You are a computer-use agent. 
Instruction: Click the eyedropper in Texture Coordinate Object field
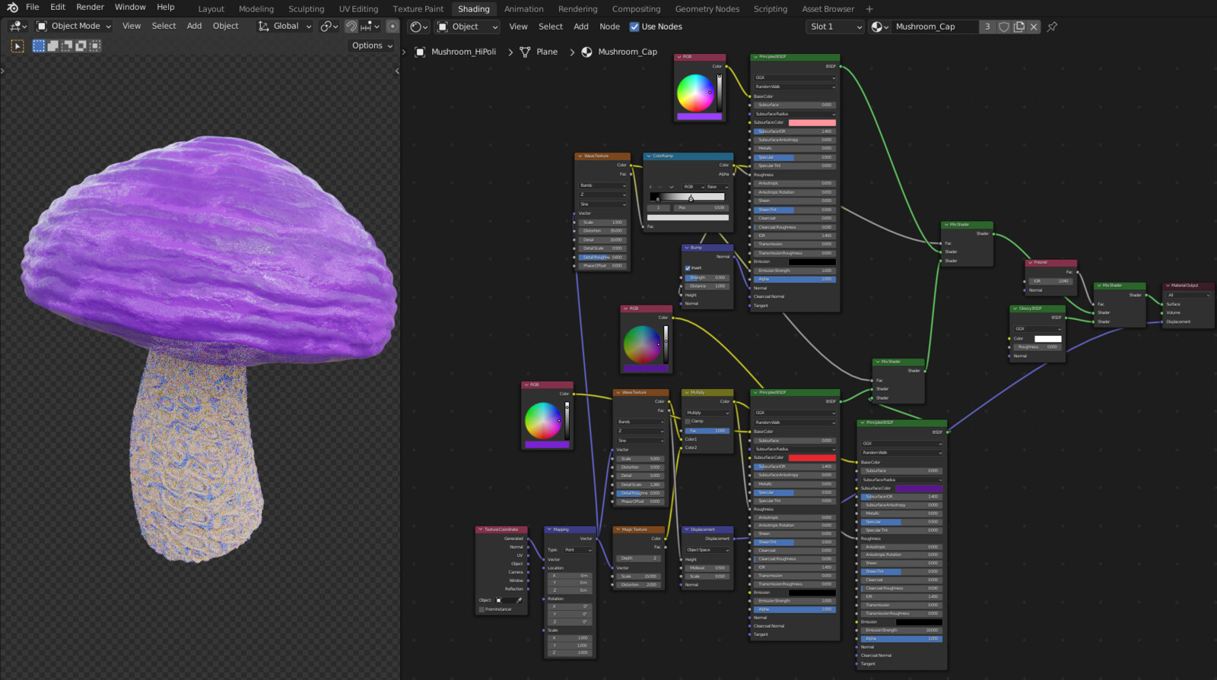tap(520, 600)
